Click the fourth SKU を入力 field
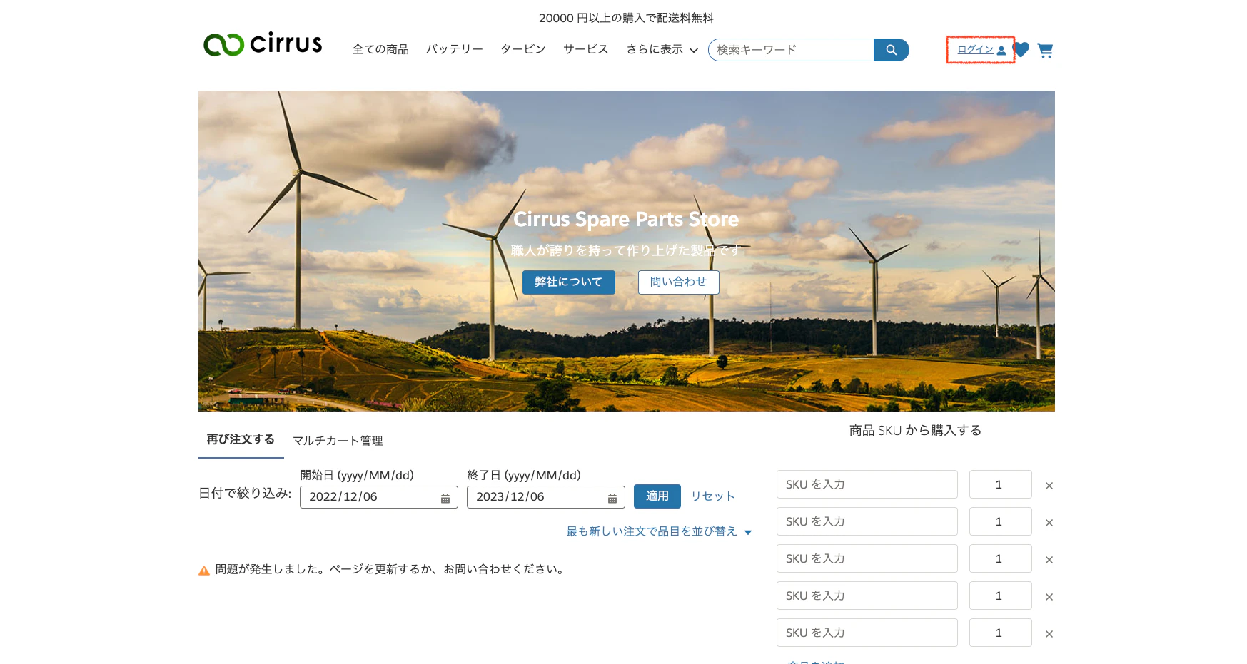This screenshot has width=1247, height=664. pos(867,596)
